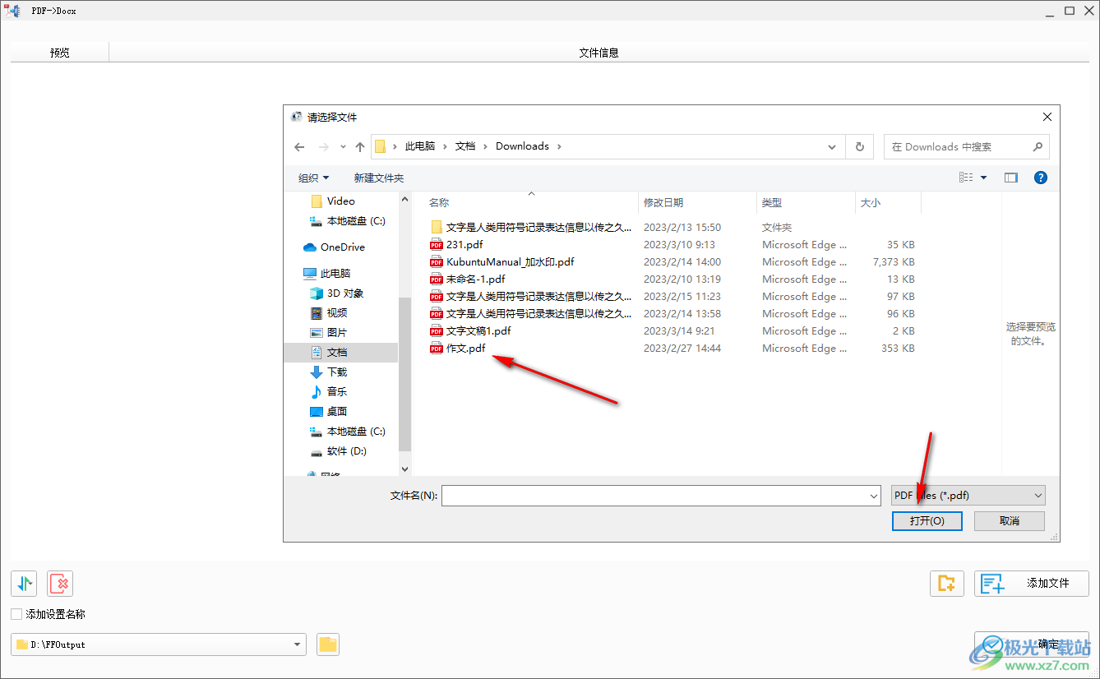Go up one folder level
This screenshot has height=679, width=1100.
[360, 146]
